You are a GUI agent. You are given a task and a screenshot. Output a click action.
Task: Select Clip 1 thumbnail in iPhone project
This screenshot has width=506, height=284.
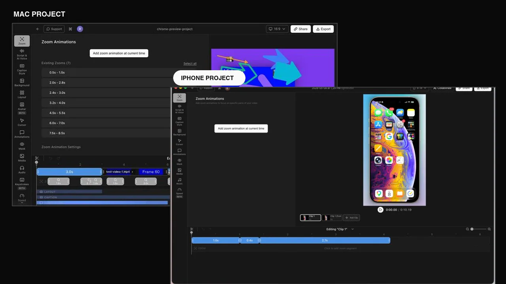click(x=310, y=218)
